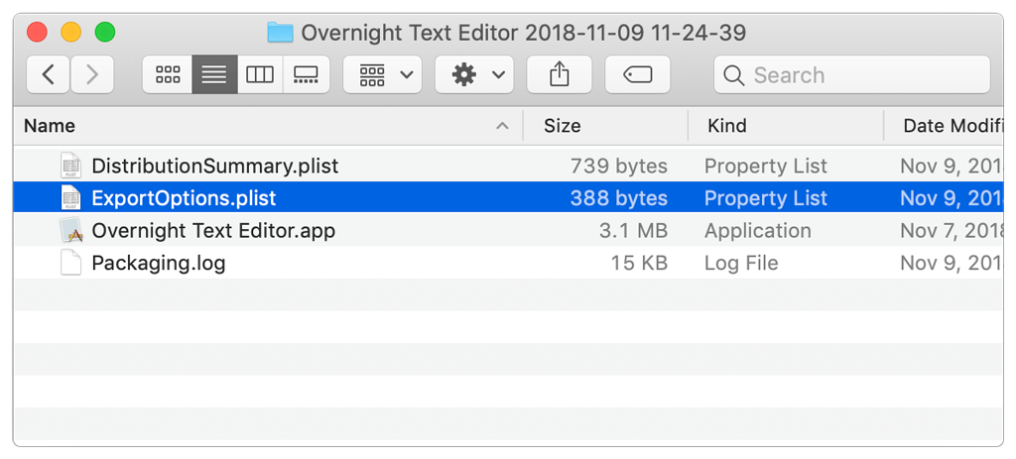Switch to list view

pyautogui.click(x=214, y=74)
